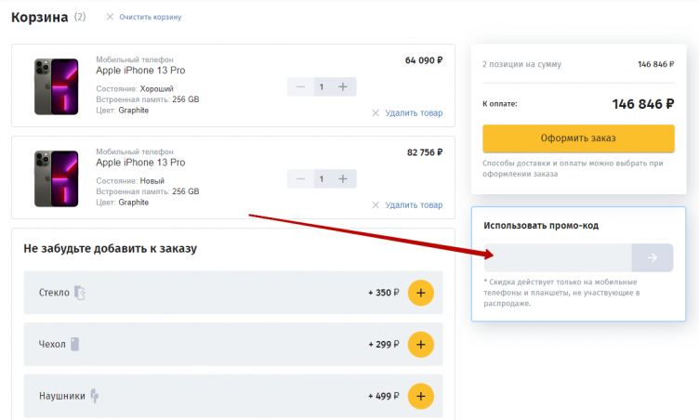The image size is (699, 420).
Task: Click the Очистить корзину link
Action: point(151,18)
